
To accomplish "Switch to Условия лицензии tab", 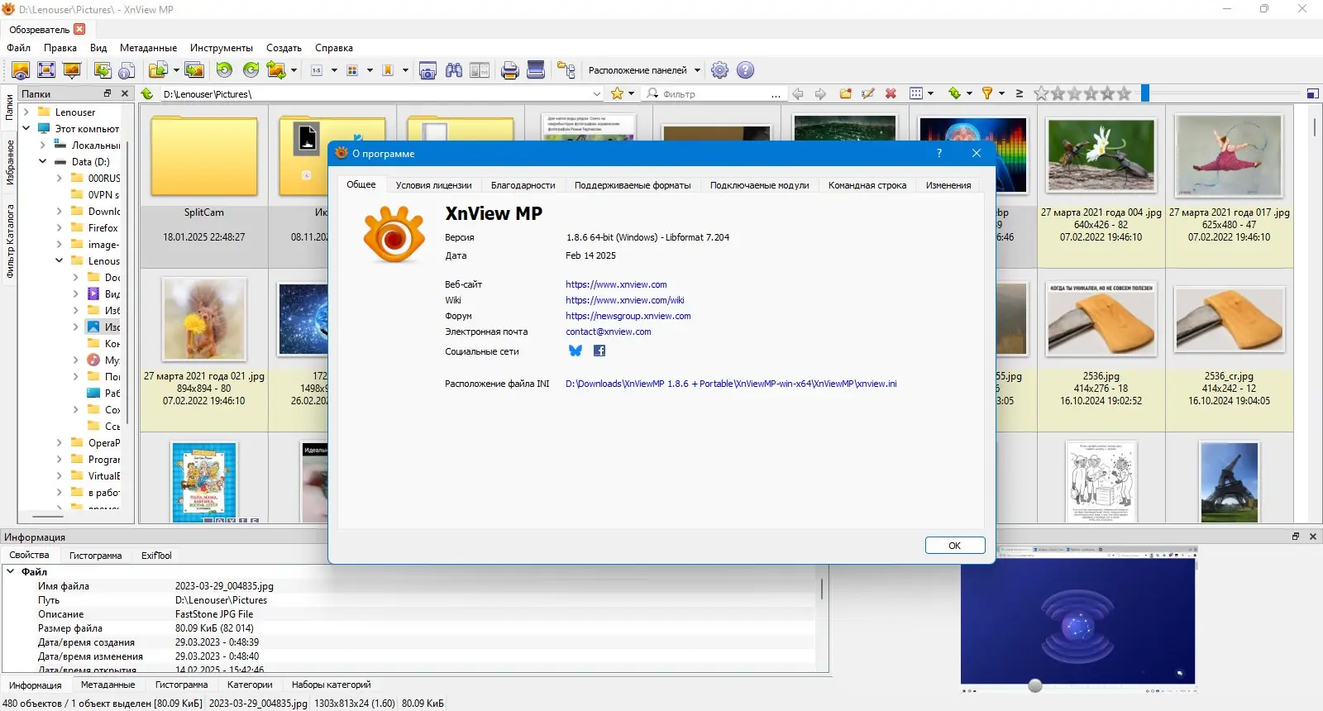I will pos(433,185).
